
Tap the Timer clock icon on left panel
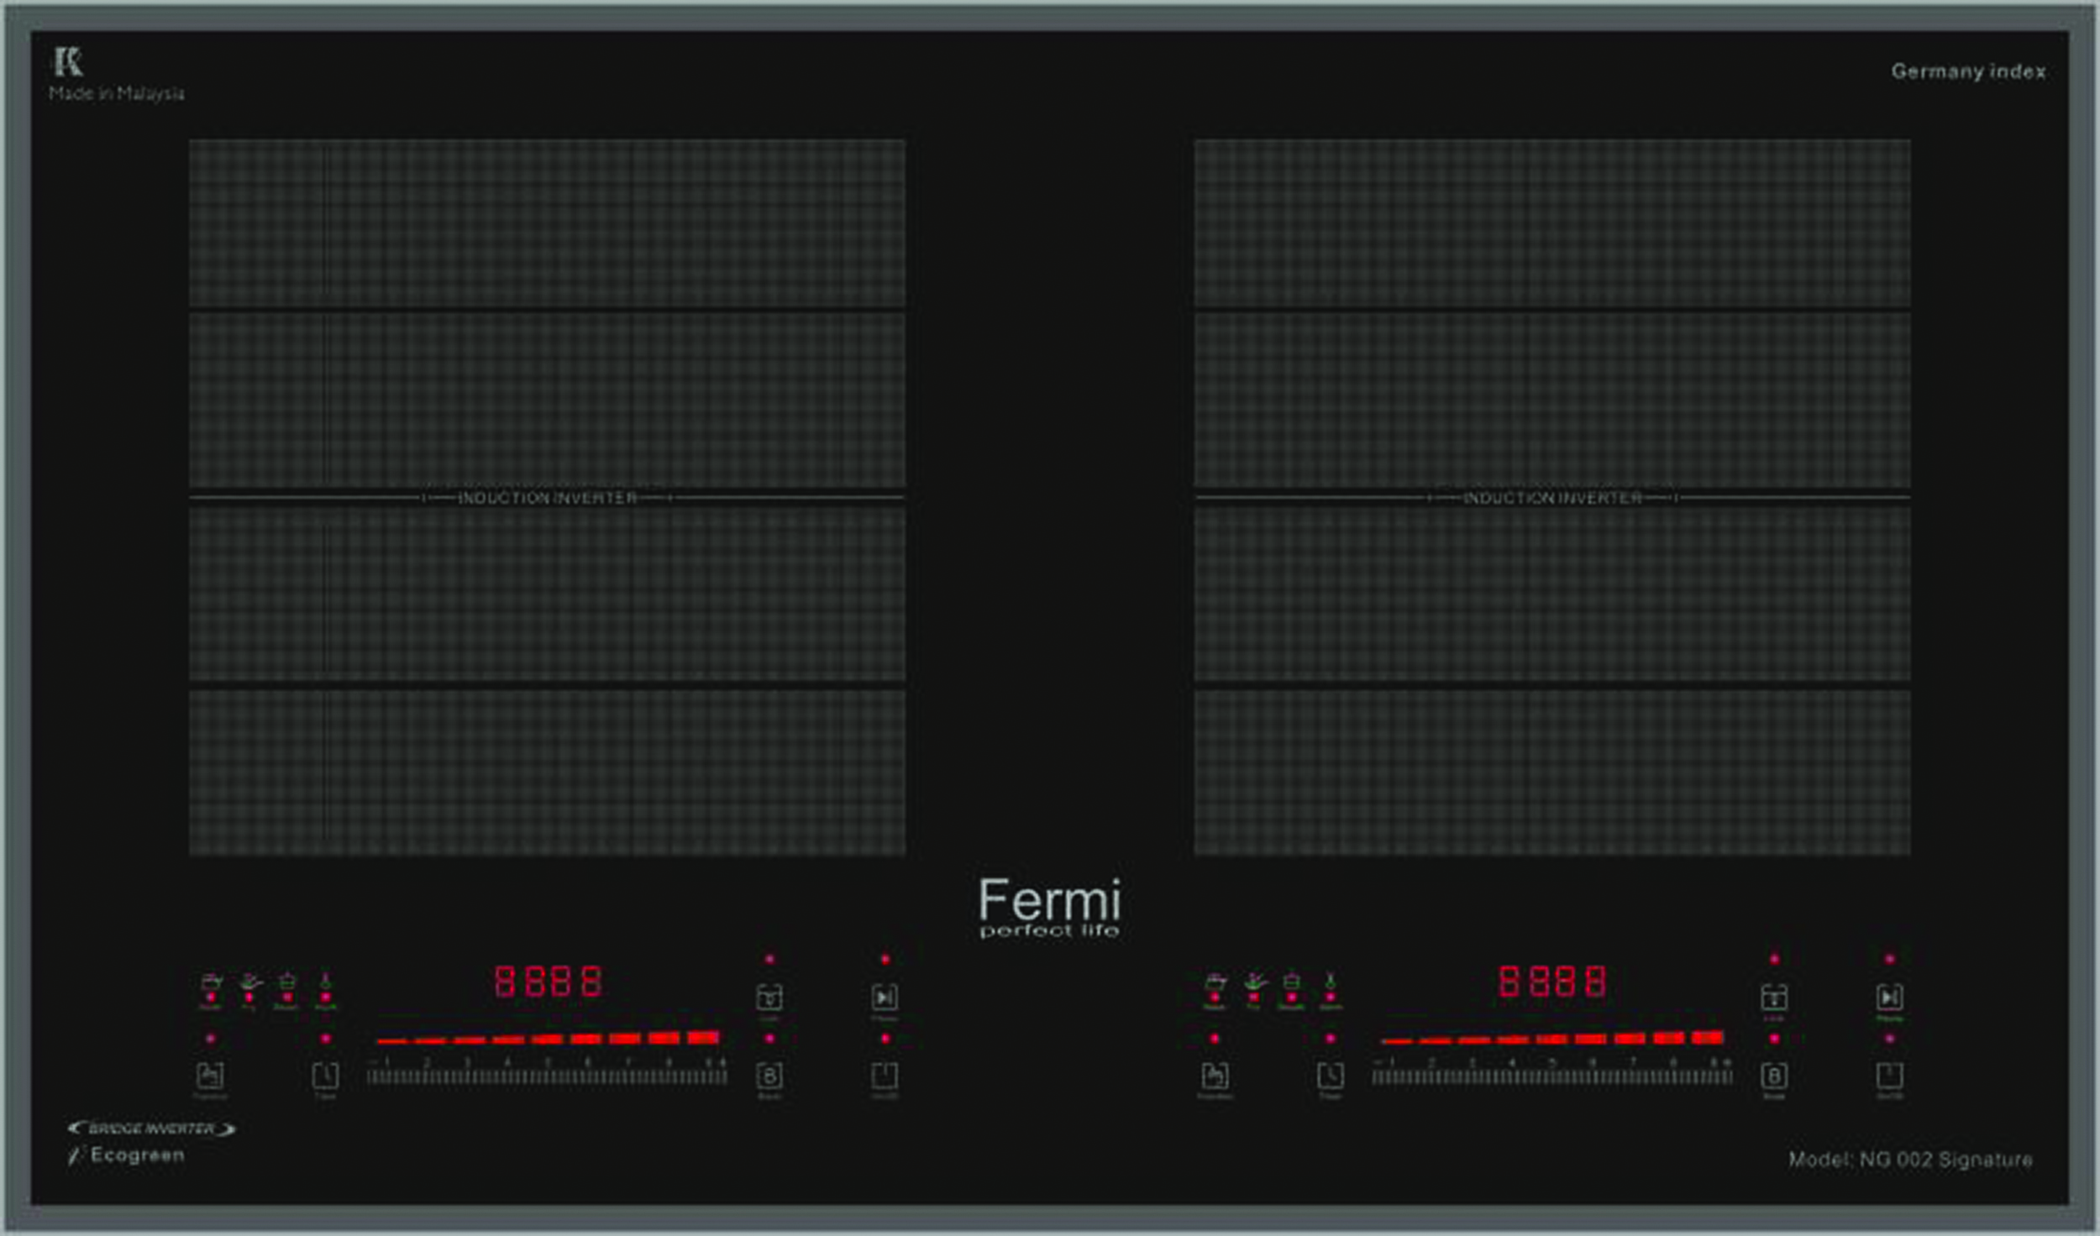pos(326,1076)
